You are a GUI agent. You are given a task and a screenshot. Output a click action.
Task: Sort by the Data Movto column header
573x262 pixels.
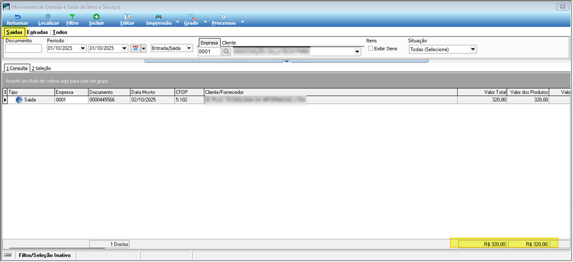click(x=152, y=92)
